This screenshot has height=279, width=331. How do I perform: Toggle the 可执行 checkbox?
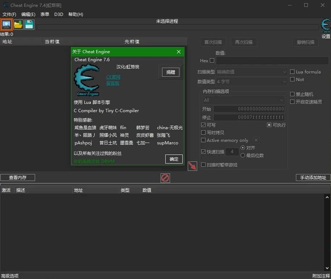(x=269, y=125)
